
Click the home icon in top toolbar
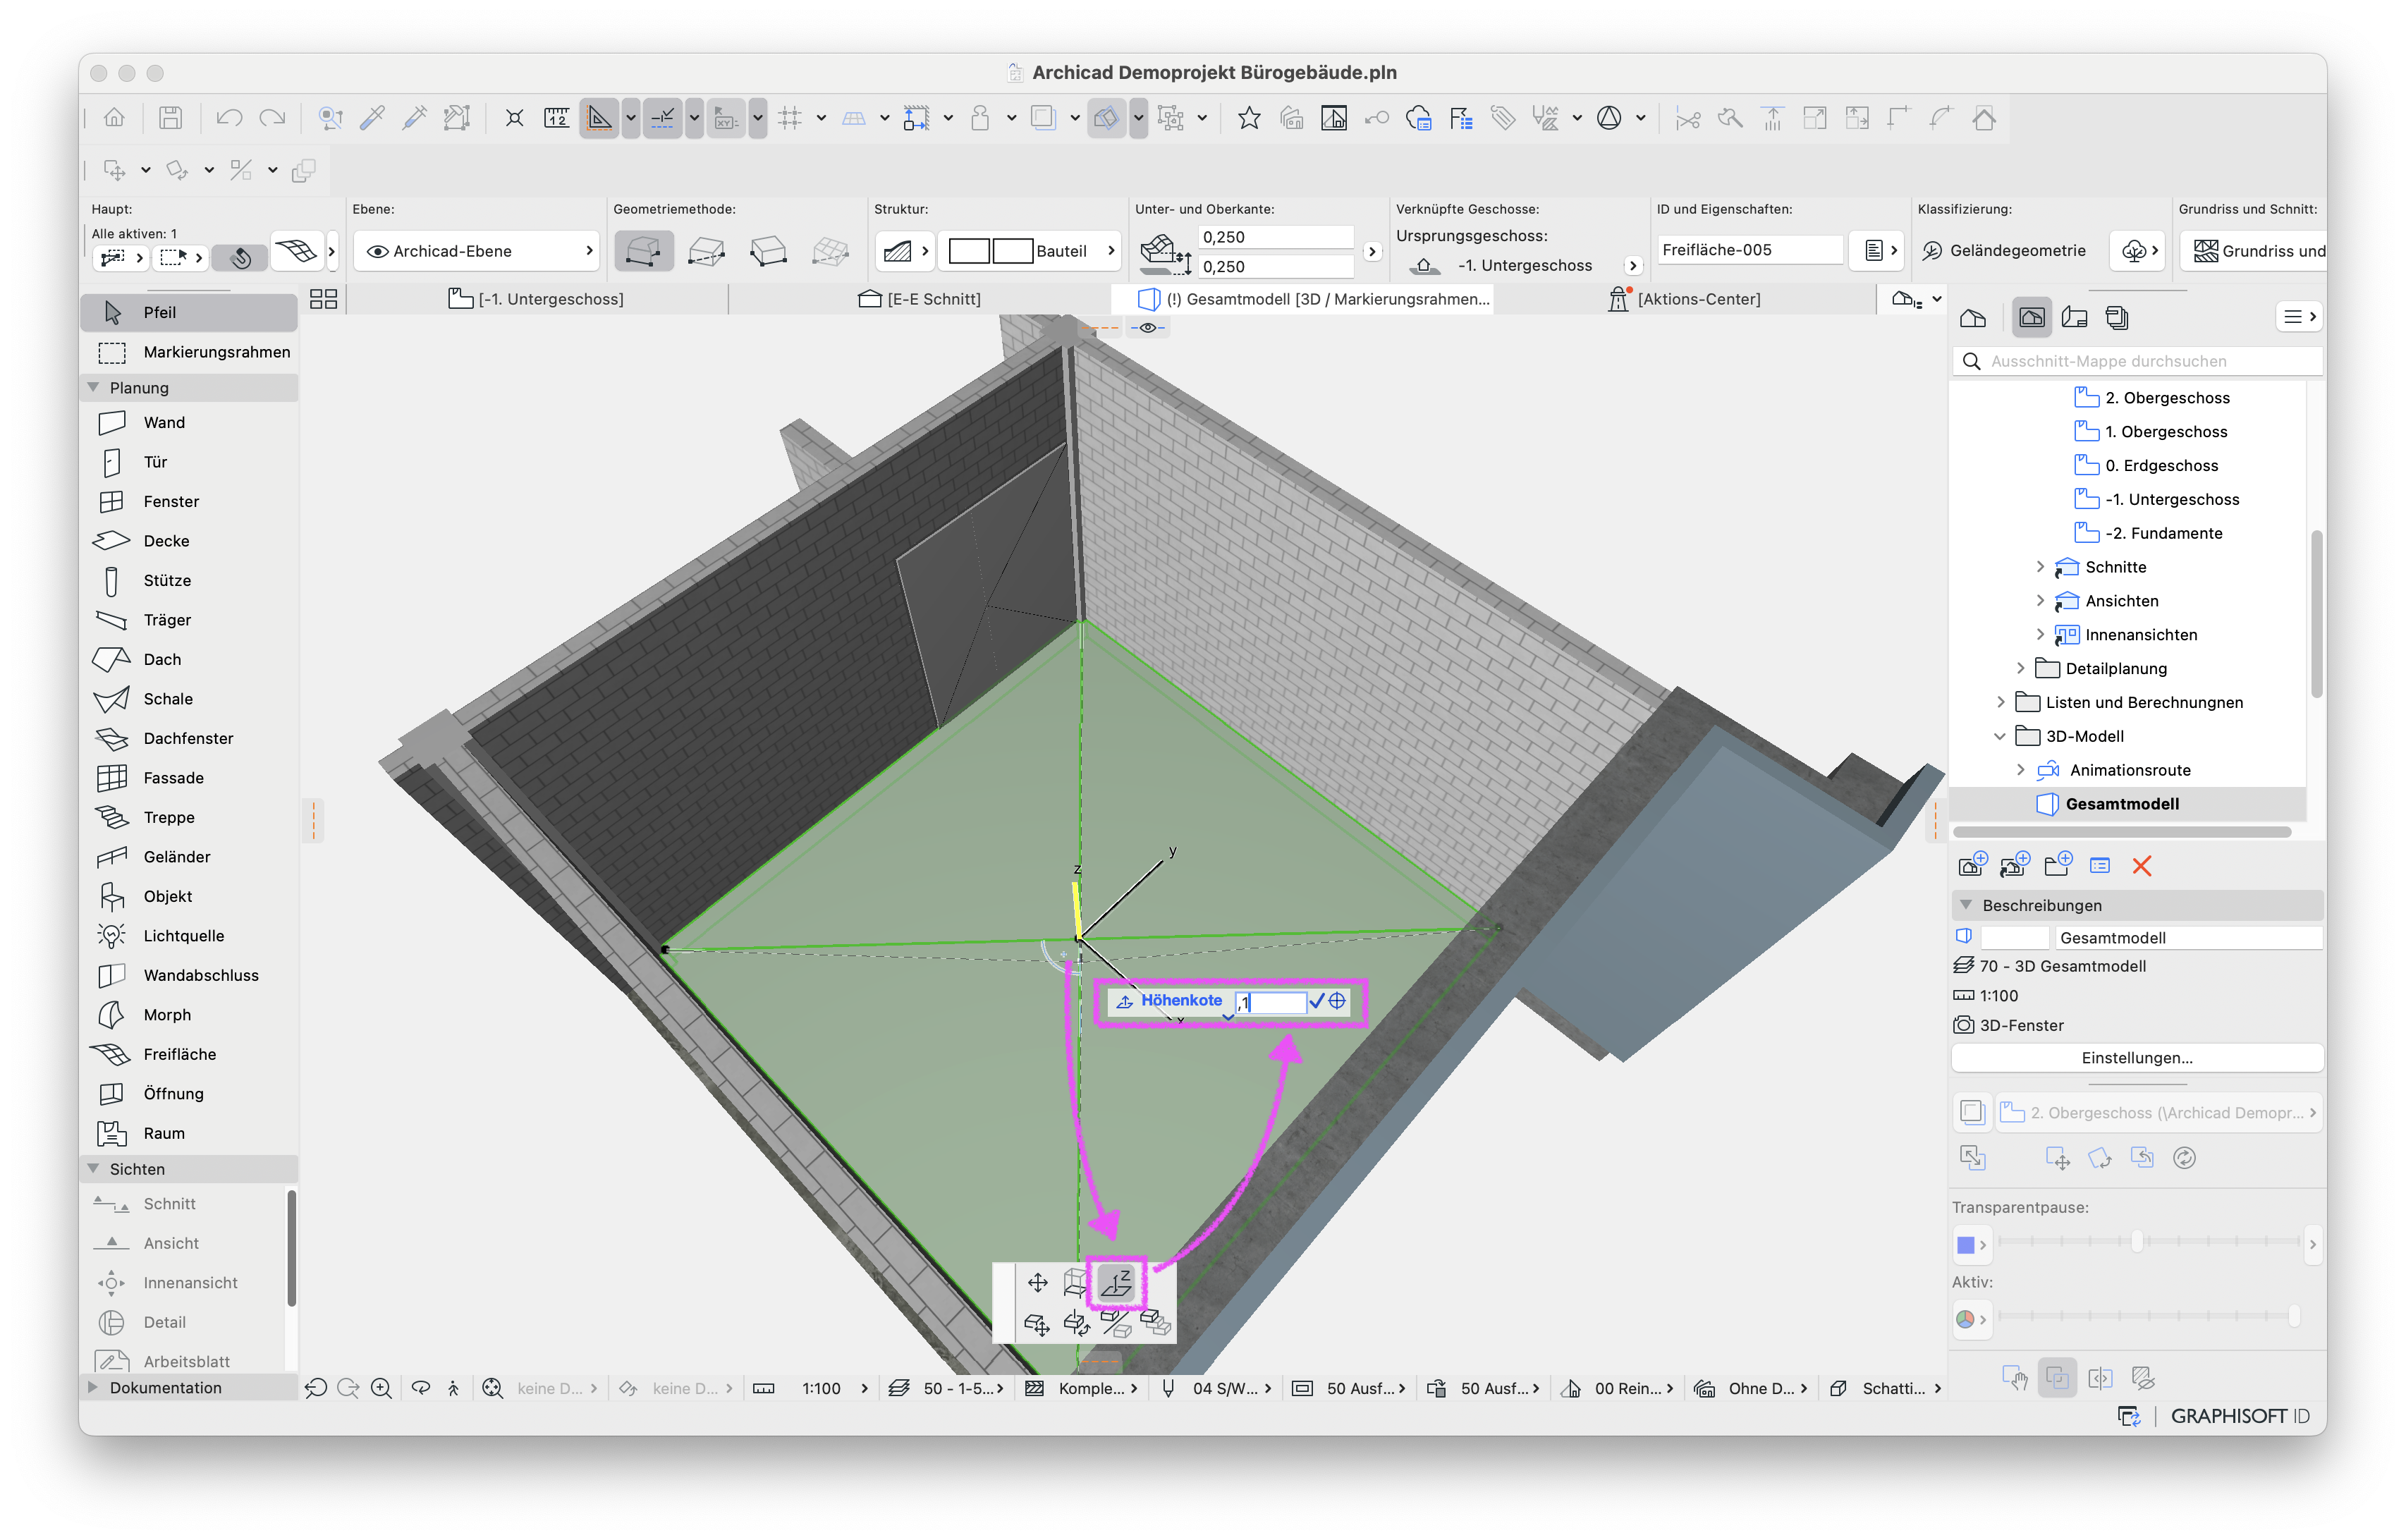coord(114,119)
